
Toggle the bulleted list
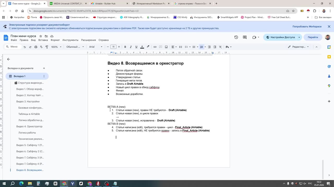(194, 47)
